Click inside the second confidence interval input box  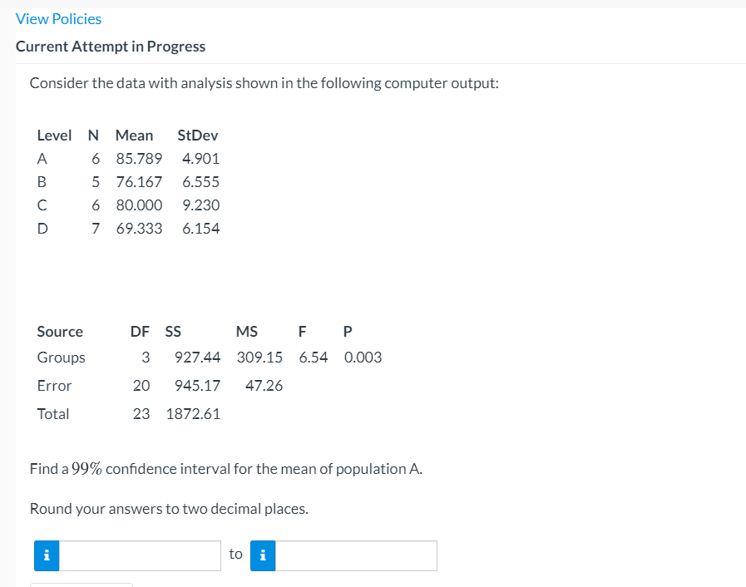(x=358, y=555)
